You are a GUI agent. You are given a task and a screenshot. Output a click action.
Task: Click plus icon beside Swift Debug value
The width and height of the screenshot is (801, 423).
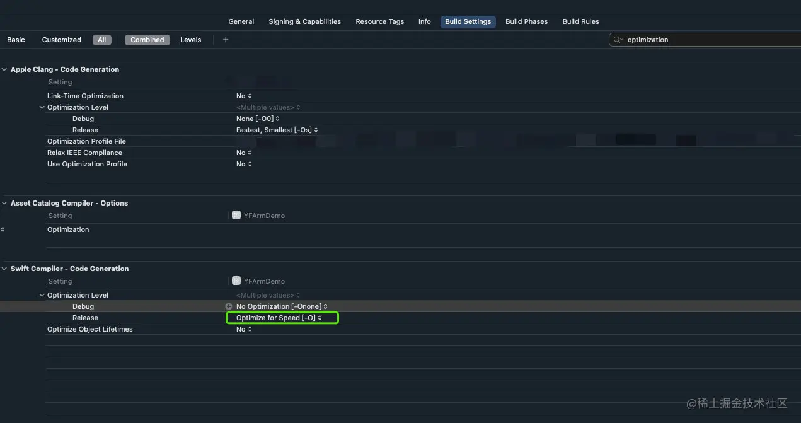coord(229,306)
